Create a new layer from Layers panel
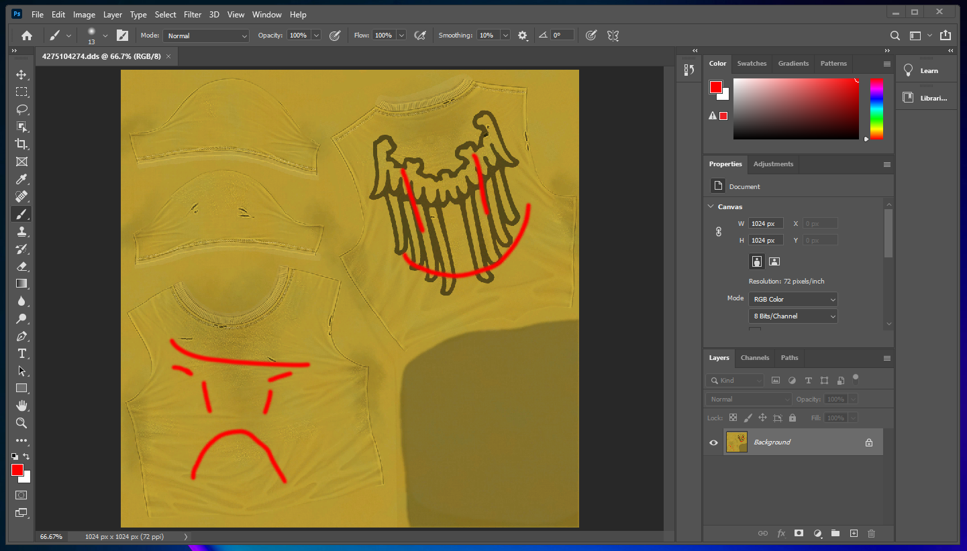This screenshot has height=551, width=967. coord(854,534)
